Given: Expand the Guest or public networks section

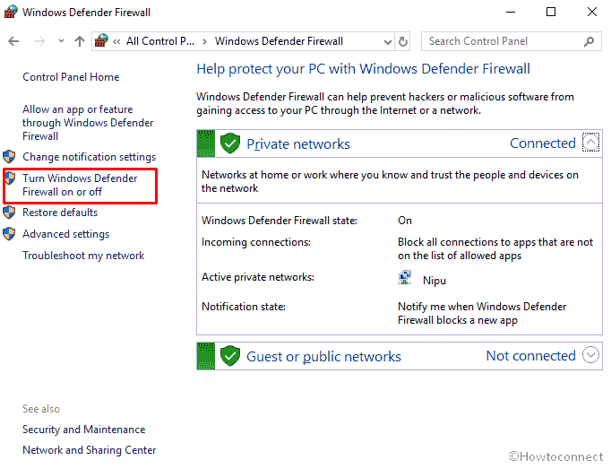Looking at the screenshot, I should 590,355.
